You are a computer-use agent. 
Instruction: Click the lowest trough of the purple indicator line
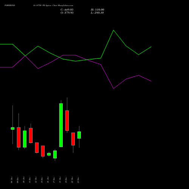(x=113, y=88)
